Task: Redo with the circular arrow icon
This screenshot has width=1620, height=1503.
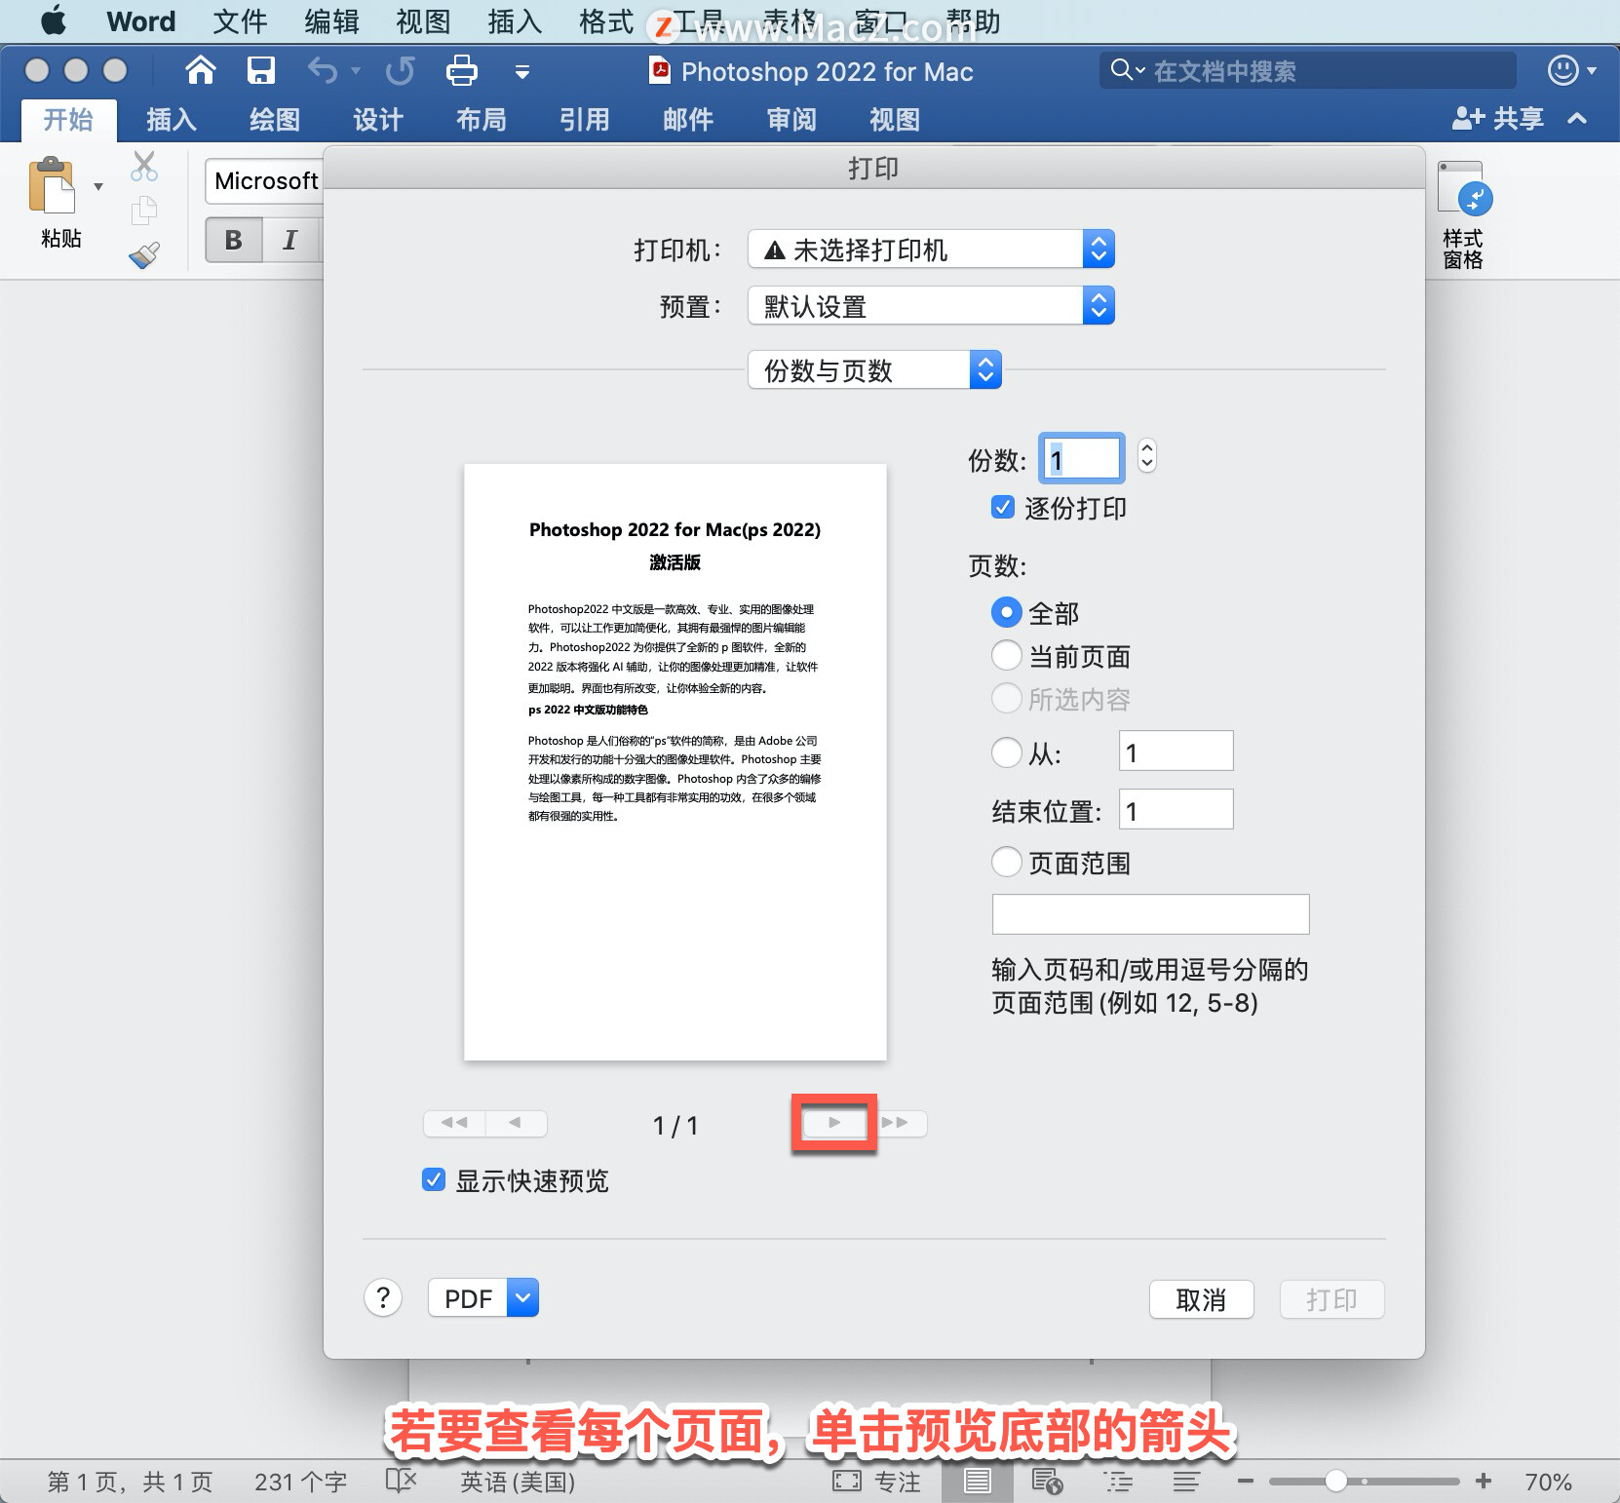Action: pos(400,70)
